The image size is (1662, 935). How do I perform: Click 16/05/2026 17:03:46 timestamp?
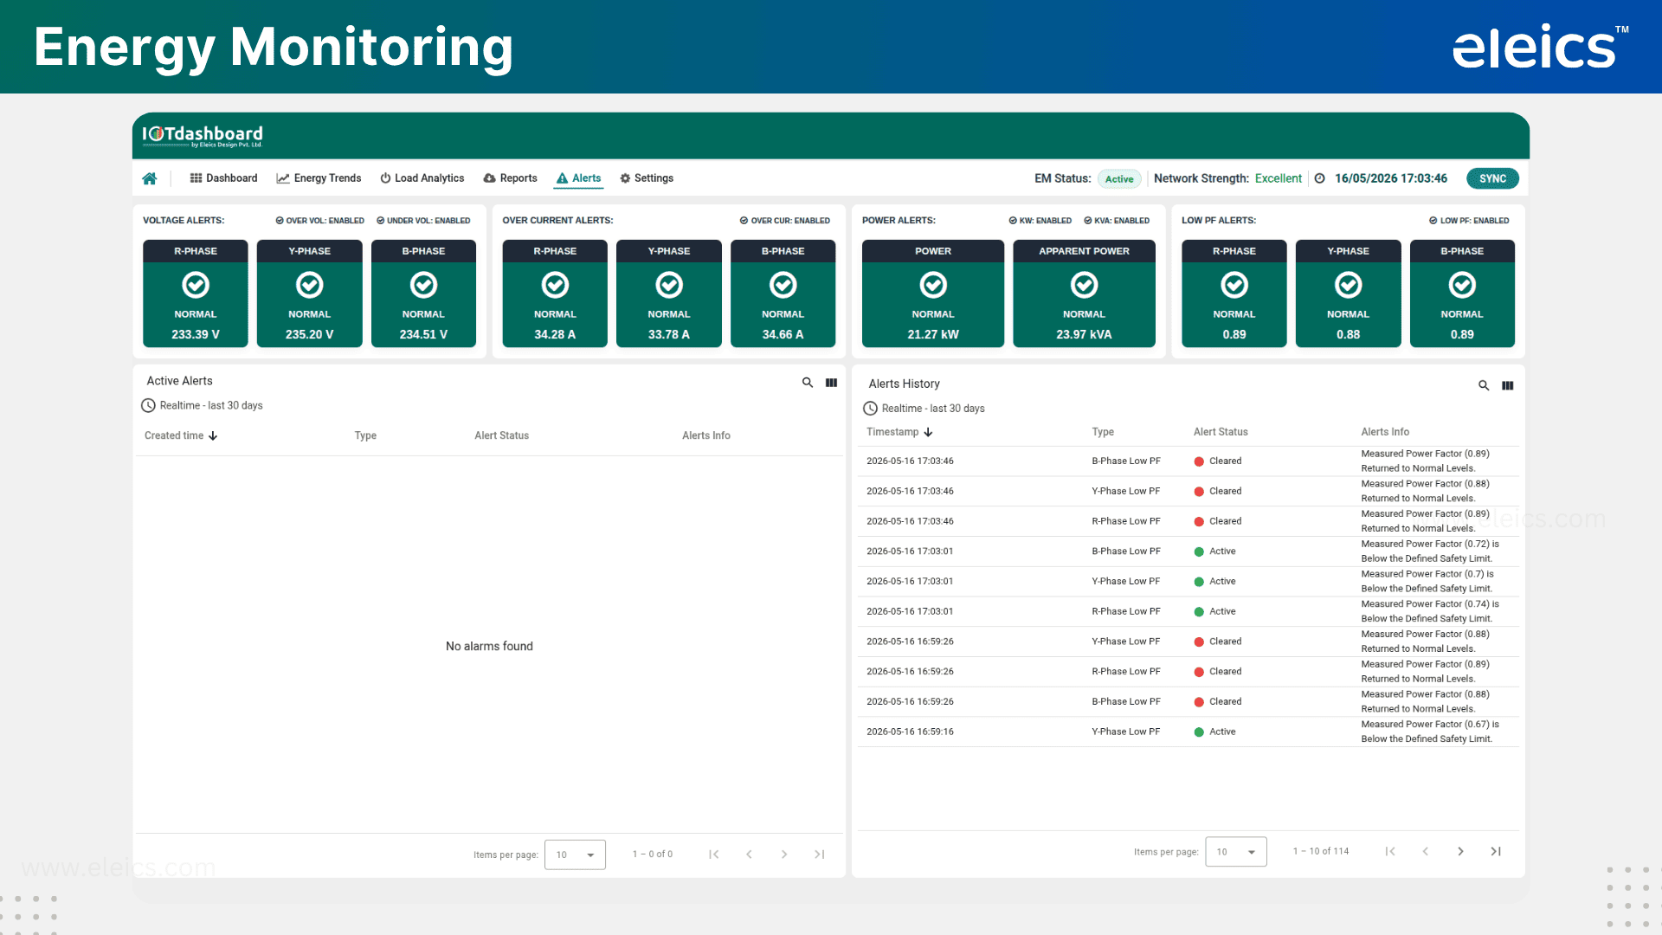(1390, 178)
